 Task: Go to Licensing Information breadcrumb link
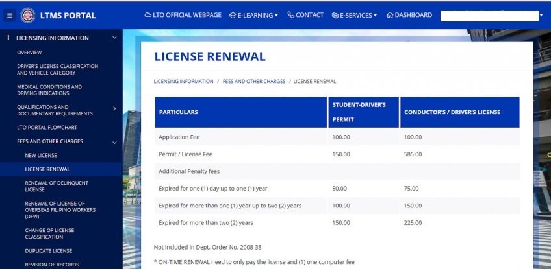(x=183, y=81)
